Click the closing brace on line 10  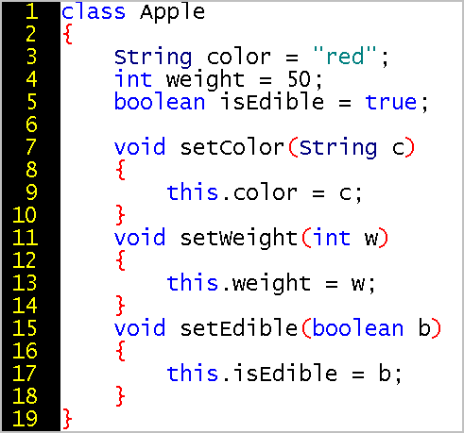click(120, 215)
